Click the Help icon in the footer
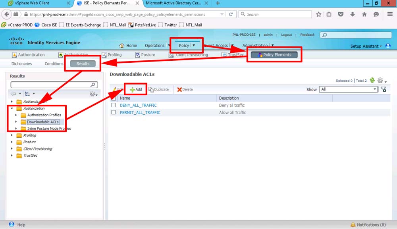Screen dimensions: 397x229 [x=12, y=225]
